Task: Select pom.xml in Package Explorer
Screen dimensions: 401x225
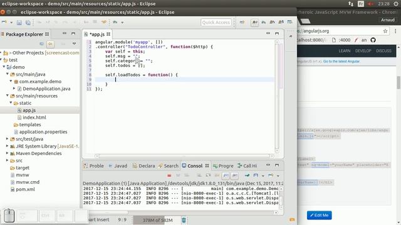Action: 25,189
